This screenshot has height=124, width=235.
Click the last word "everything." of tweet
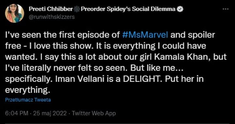tap(27, 91)
